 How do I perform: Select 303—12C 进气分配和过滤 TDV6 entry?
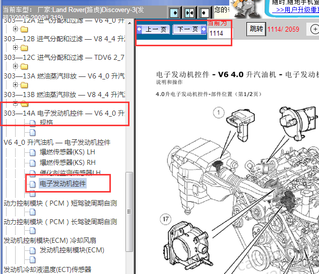(x=64, y=57)
